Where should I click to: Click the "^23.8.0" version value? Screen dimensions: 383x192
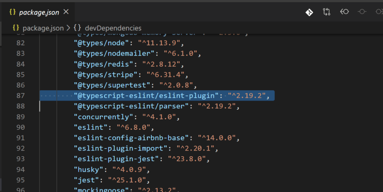(187, 159)
